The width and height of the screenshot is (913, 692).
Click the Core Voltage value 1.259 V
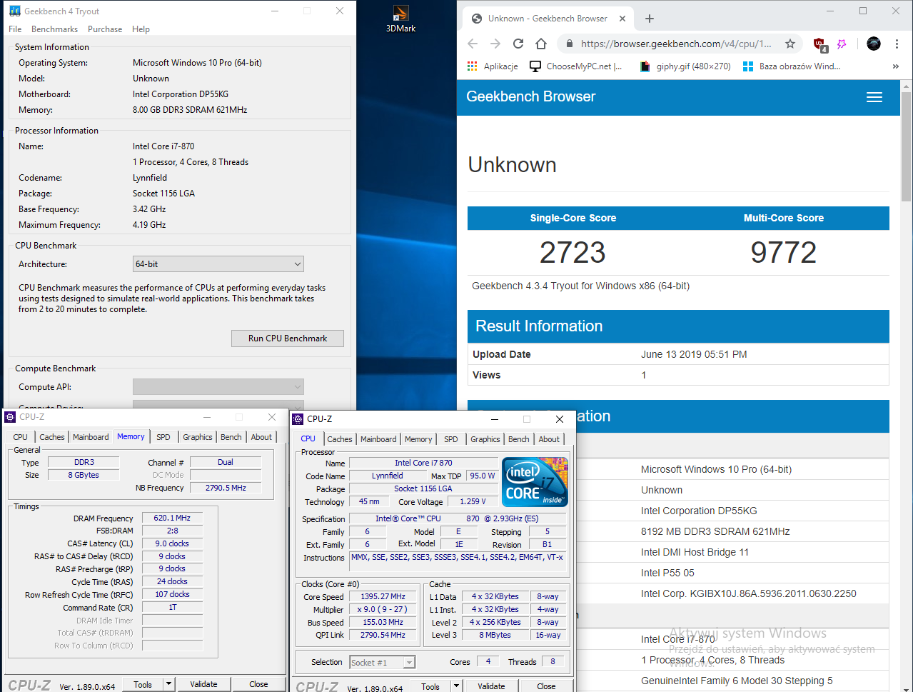(x=473, y=501)
